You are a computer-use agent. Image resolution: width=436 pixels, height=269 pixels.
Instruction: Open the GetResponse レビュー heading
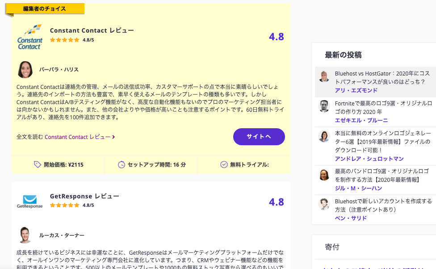click(84, 196)
